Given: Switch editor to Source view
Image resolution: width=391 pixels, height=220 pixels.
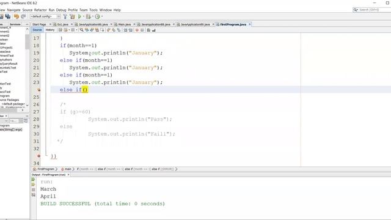Looking at the screenshot, I should coord(37,30).
